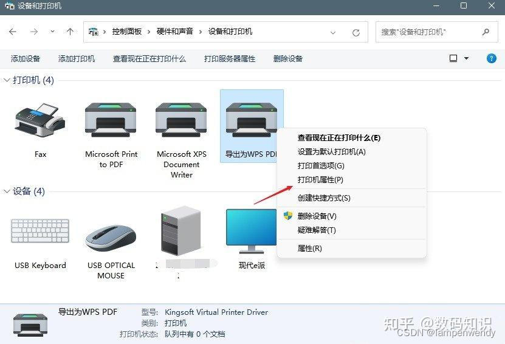This screenshot has width=505, height=344.
Task: Go forward with the forward arrow
Action: [34, 32]
